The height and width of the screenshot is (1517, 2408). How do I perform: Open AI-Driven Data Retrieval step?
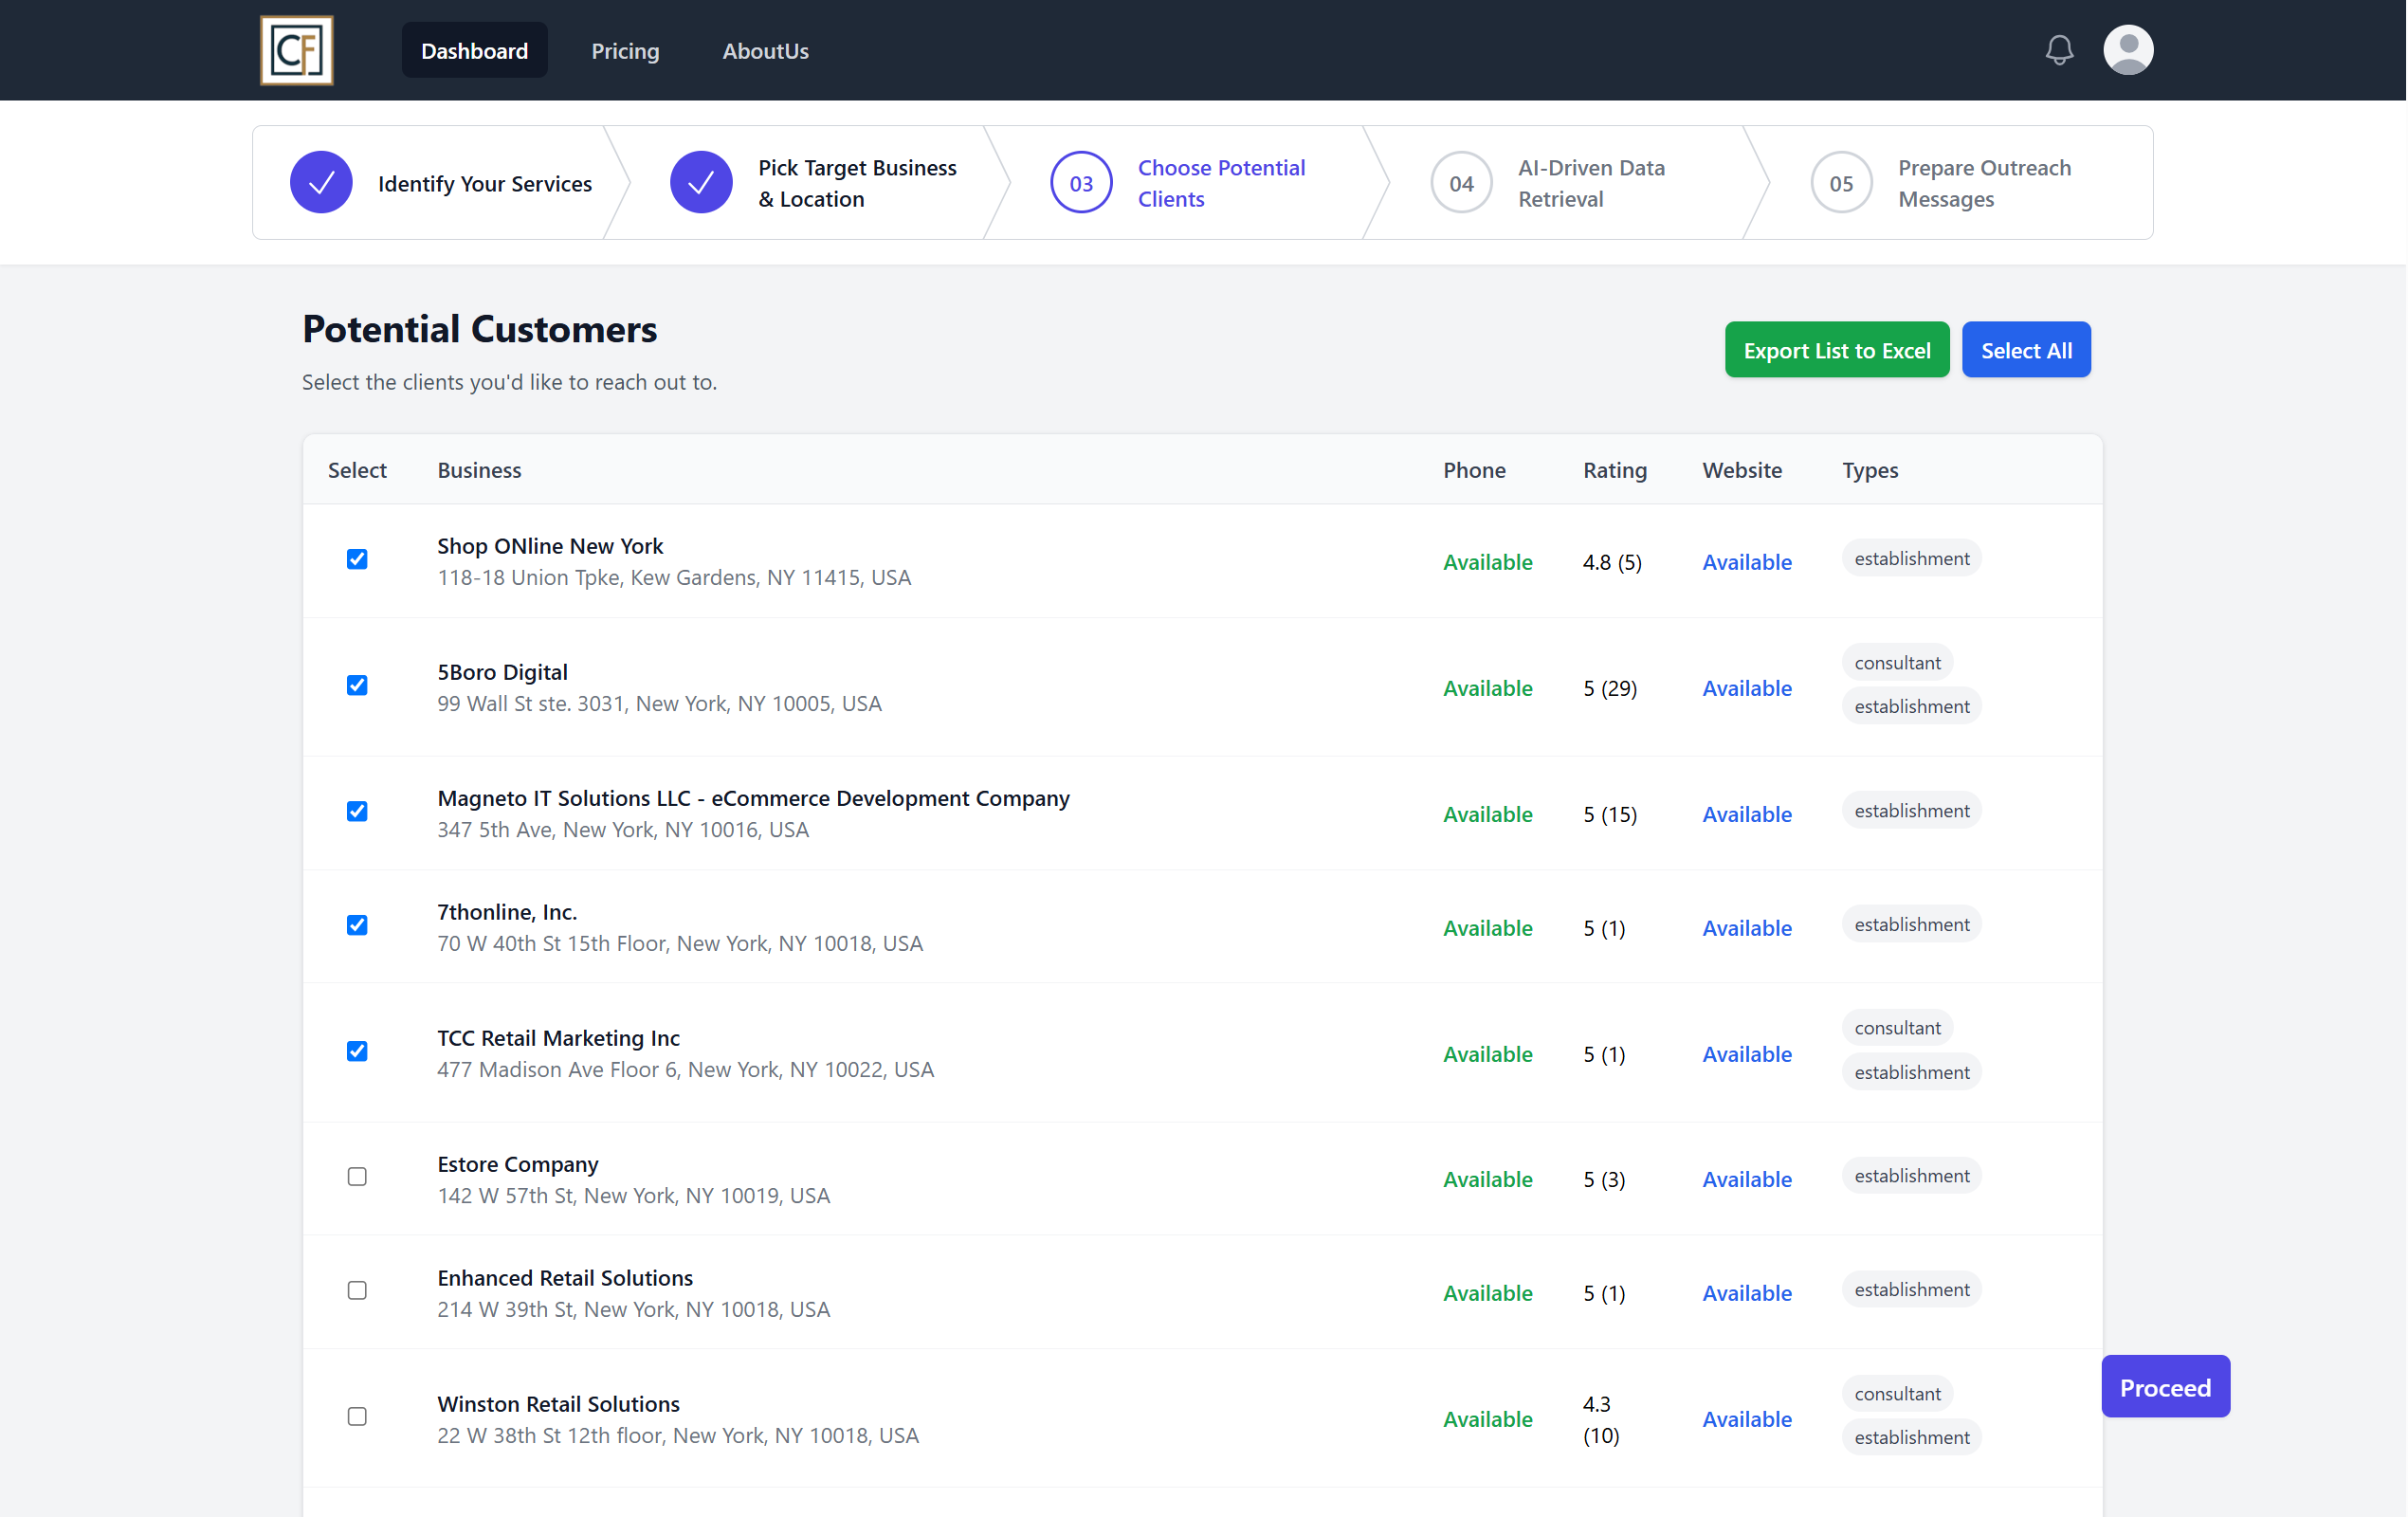[1591, 183]
